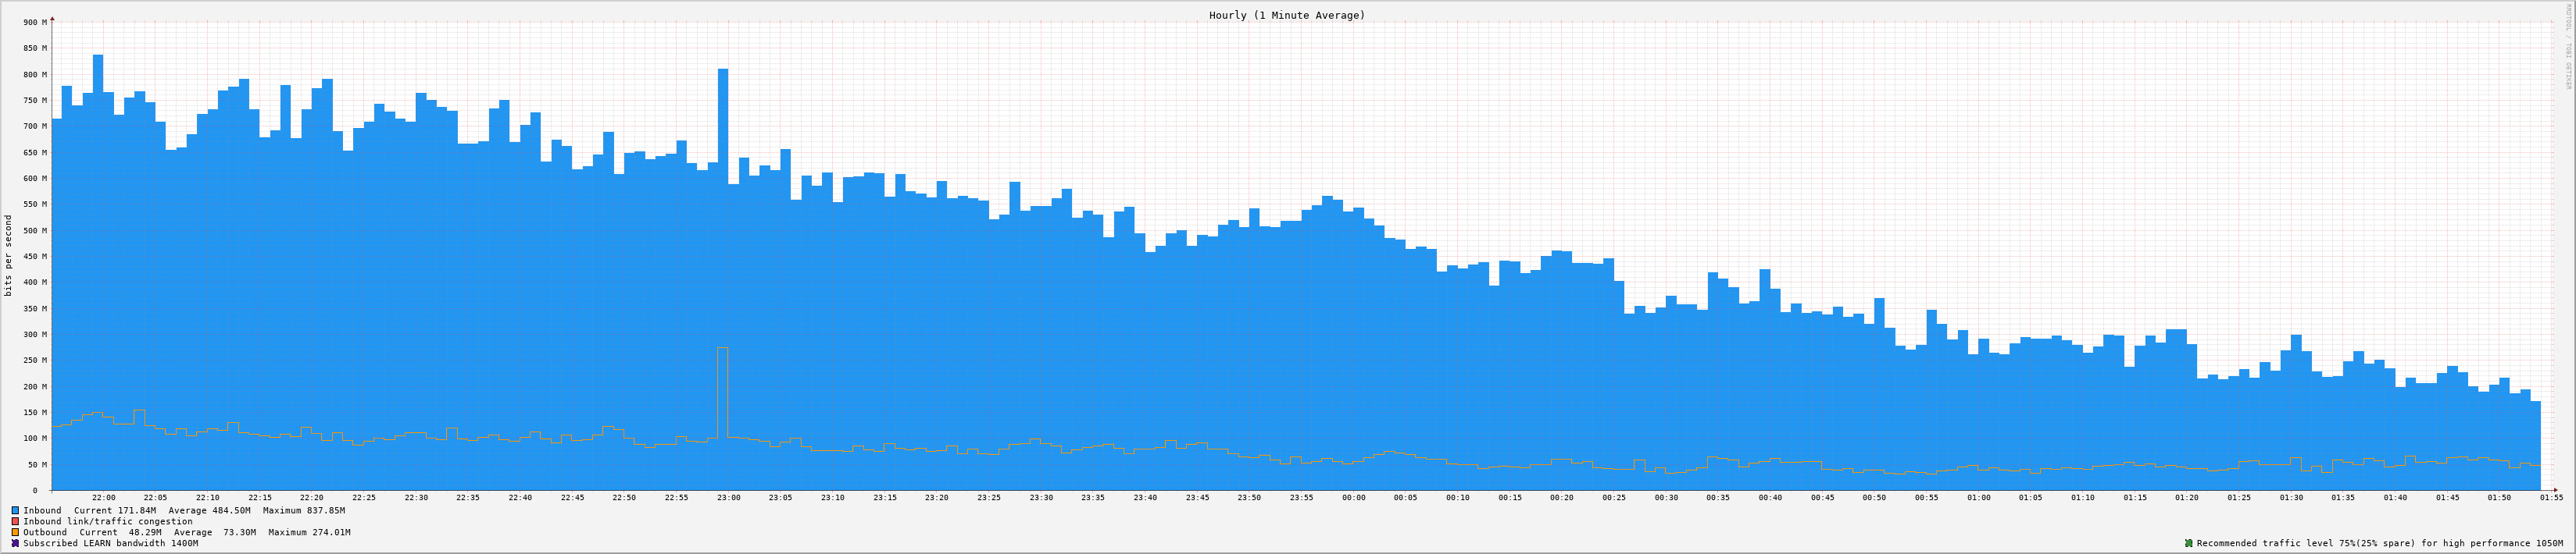Screen dimensions: 2576x554
Task: Click the graph title Hourly (1 Minute Average)
Action: pos(1286,15)
